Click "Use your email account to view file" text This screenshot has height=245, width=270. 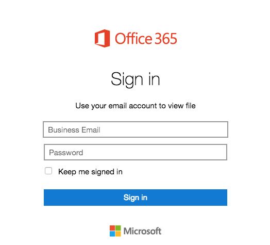136,106
